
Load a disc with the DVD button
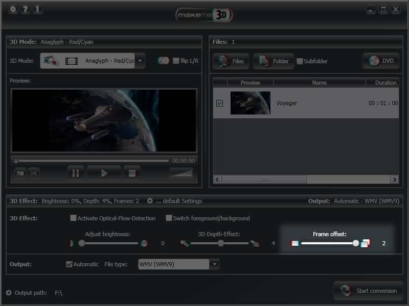tap(381, 61)
